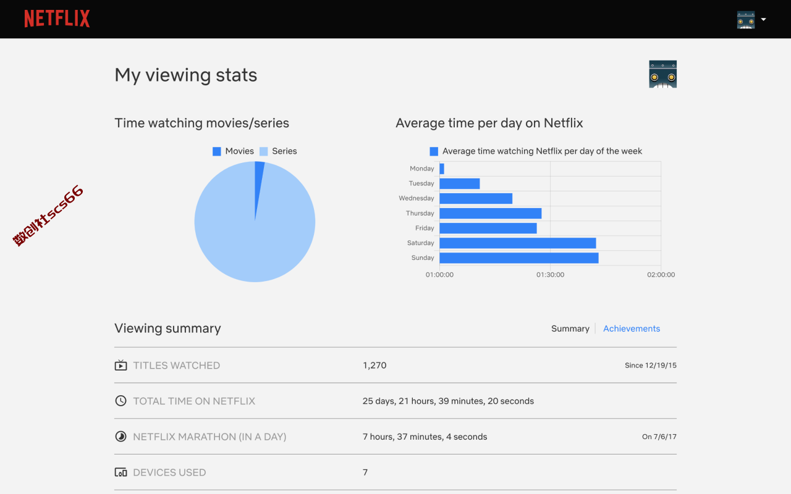Viewport: 791px width, 494px height.
Task: Click the "Since 12/19/15" date text
Action: click(x=651, y=366)
